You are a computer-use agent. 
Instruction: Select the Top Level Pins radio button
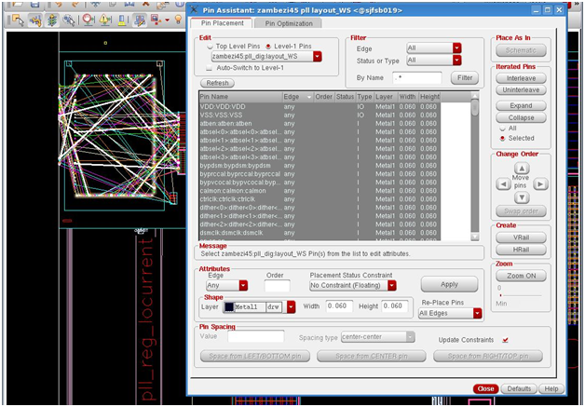209,46
